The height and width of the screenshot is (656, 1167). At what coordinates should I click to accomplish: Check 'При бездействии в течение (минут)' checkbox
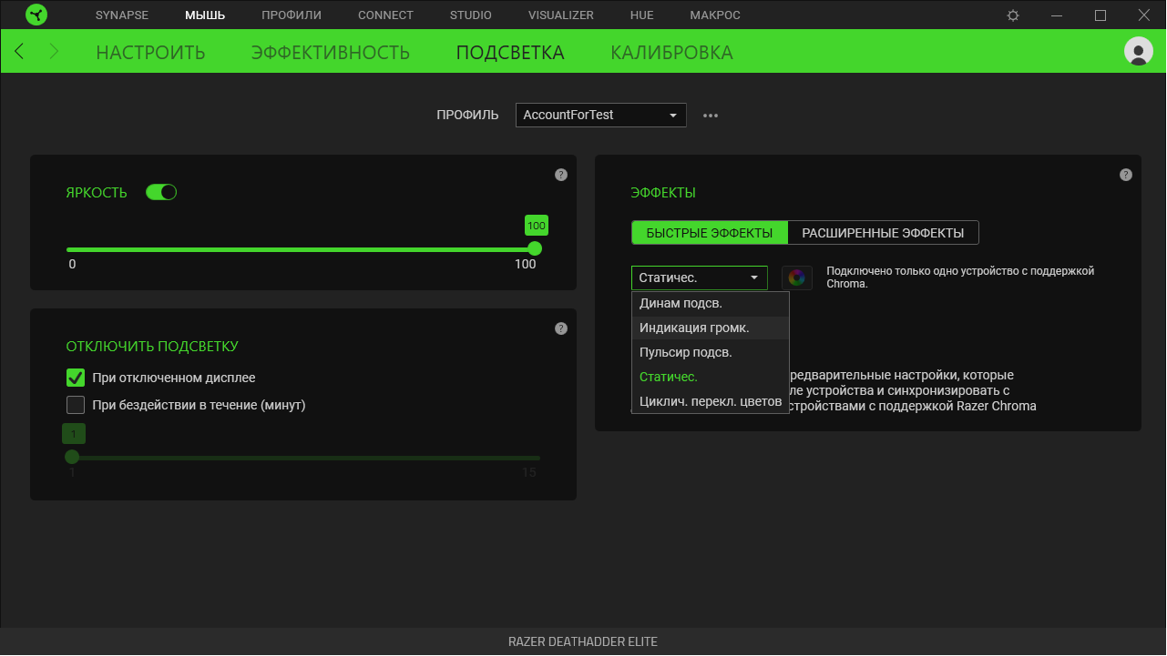click(76, 405)
